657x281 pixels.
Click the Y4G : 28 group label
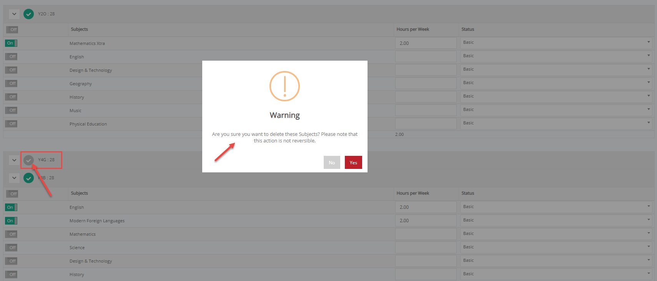pyautogui.click(x=46, y=160)
